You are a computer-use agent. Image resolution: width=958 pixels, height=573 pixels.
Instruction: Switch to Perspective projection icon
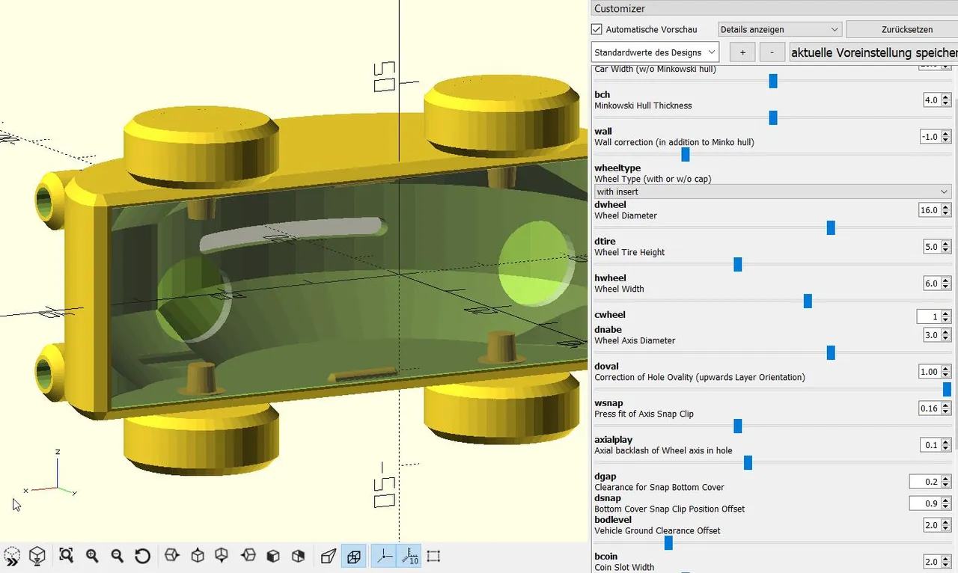329,556
